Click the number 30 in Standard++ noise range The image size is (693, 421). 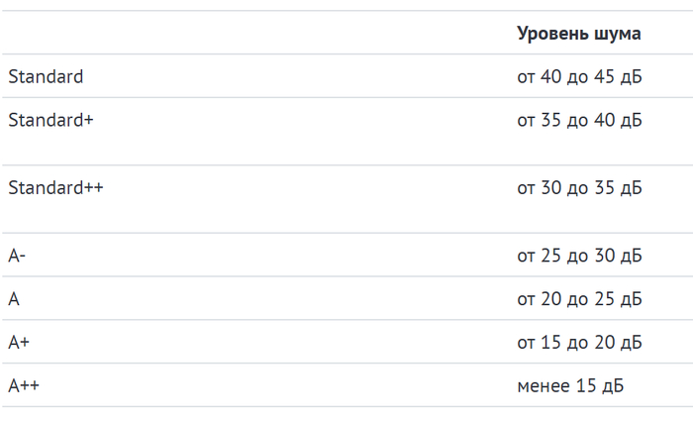tap(551, 187)
